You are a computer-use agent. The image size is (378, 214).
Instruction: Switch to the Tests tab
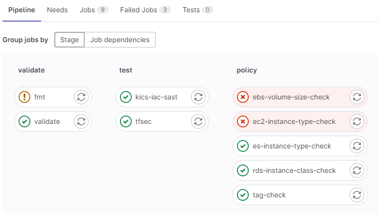pos(198,10)
